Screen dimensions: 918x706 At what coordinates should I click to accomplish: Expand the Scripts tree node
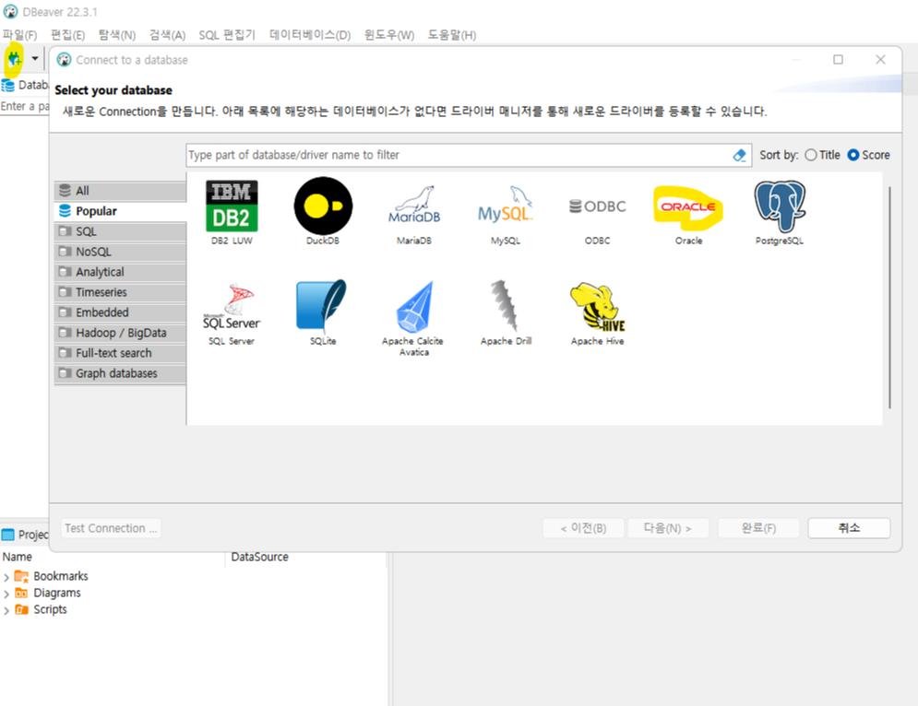6,611
